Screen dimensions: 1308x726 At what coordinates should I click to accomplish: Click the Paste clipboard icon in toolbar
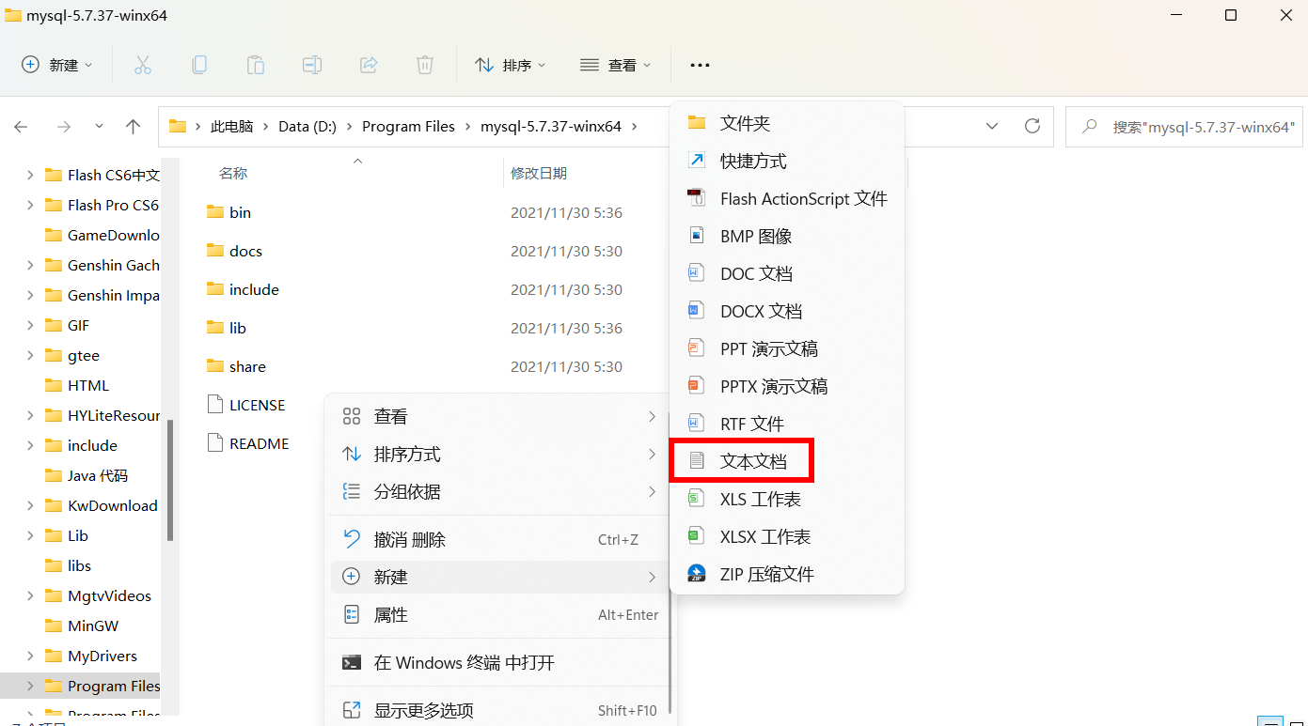[256, 65]
